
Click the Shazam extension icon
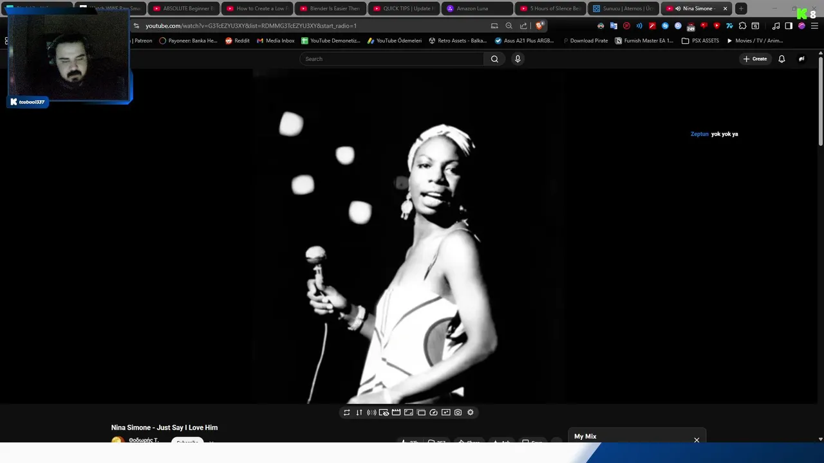click(665, 26)
